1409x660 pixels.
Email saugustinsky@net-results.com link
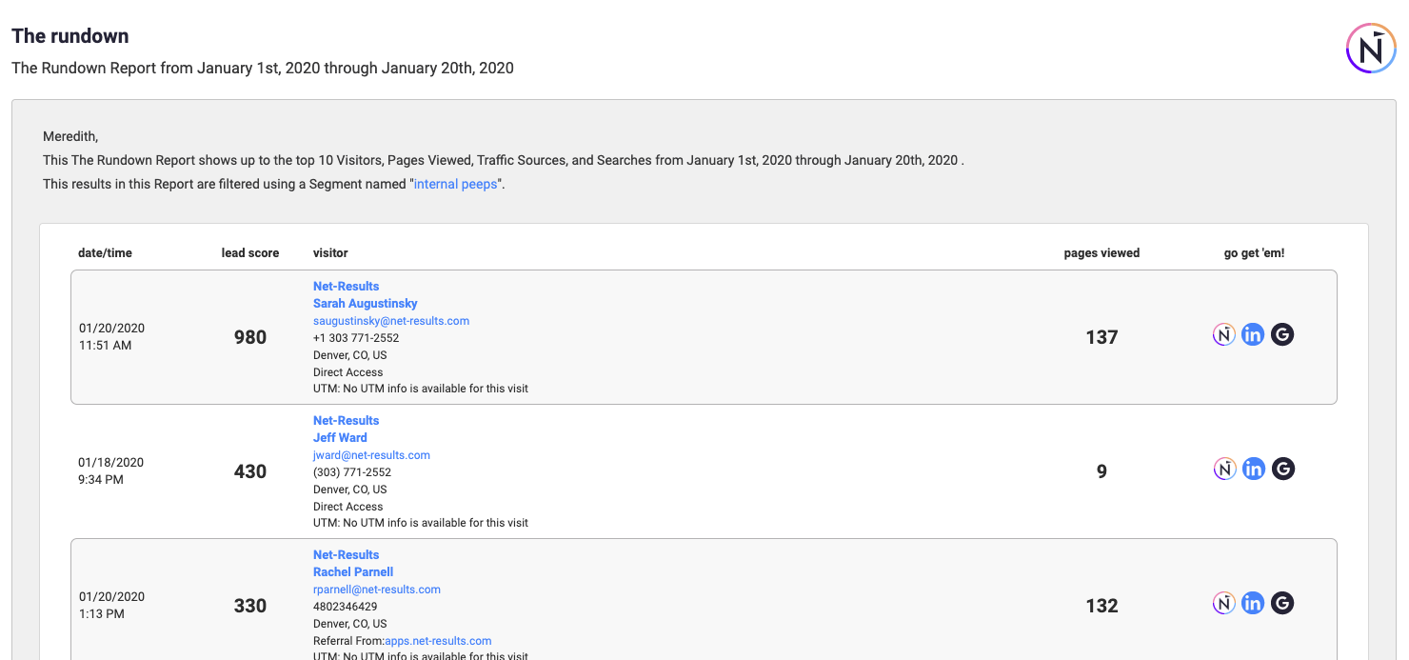point(390,321)
